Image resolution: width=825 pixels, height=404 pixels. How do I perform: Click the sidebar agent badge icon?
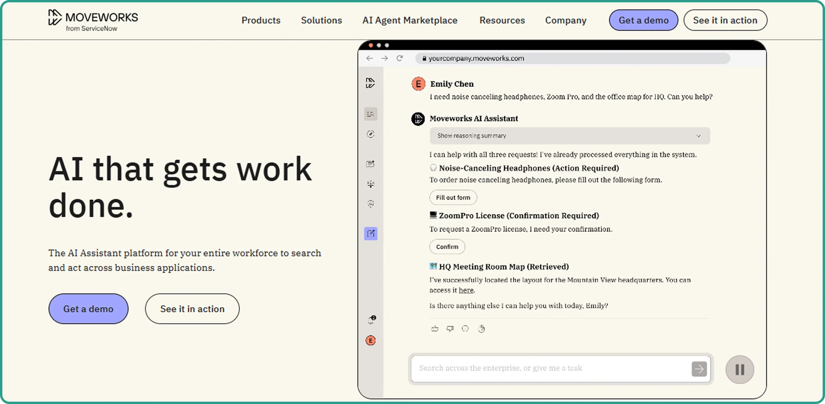point(371,204)
